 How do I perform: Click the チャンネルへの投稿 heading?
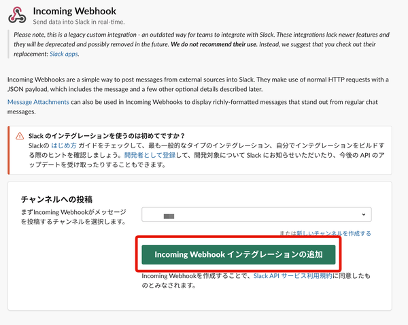click(56, 200)
